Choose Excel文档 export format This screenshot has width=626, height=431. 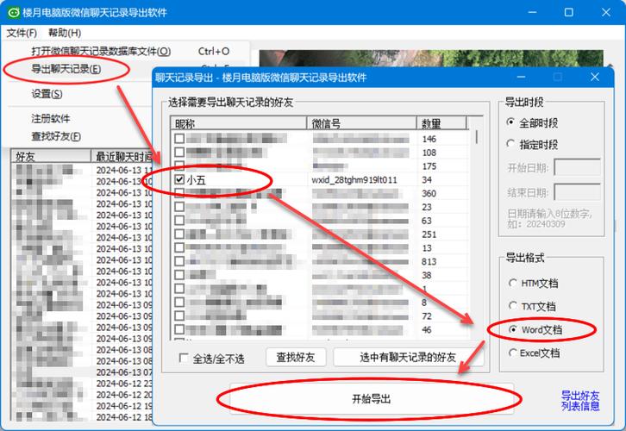[513, 353]
